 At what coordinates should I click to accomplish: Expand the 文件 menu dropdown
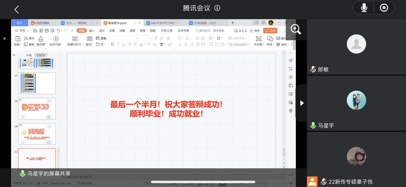pyautogui.click(x=21, y=31)
